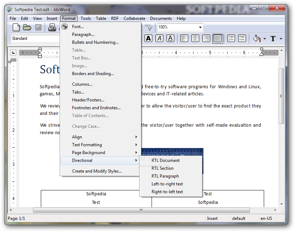Click the tab-stop type selector on the ruler

[x=13, y=53]
